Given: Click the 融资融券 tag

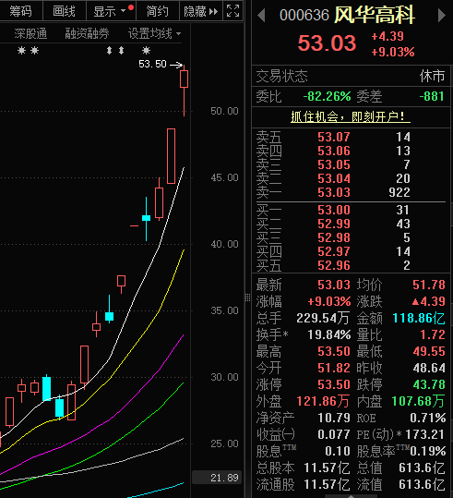Looking at the screenshot, I should coord(87,33).
